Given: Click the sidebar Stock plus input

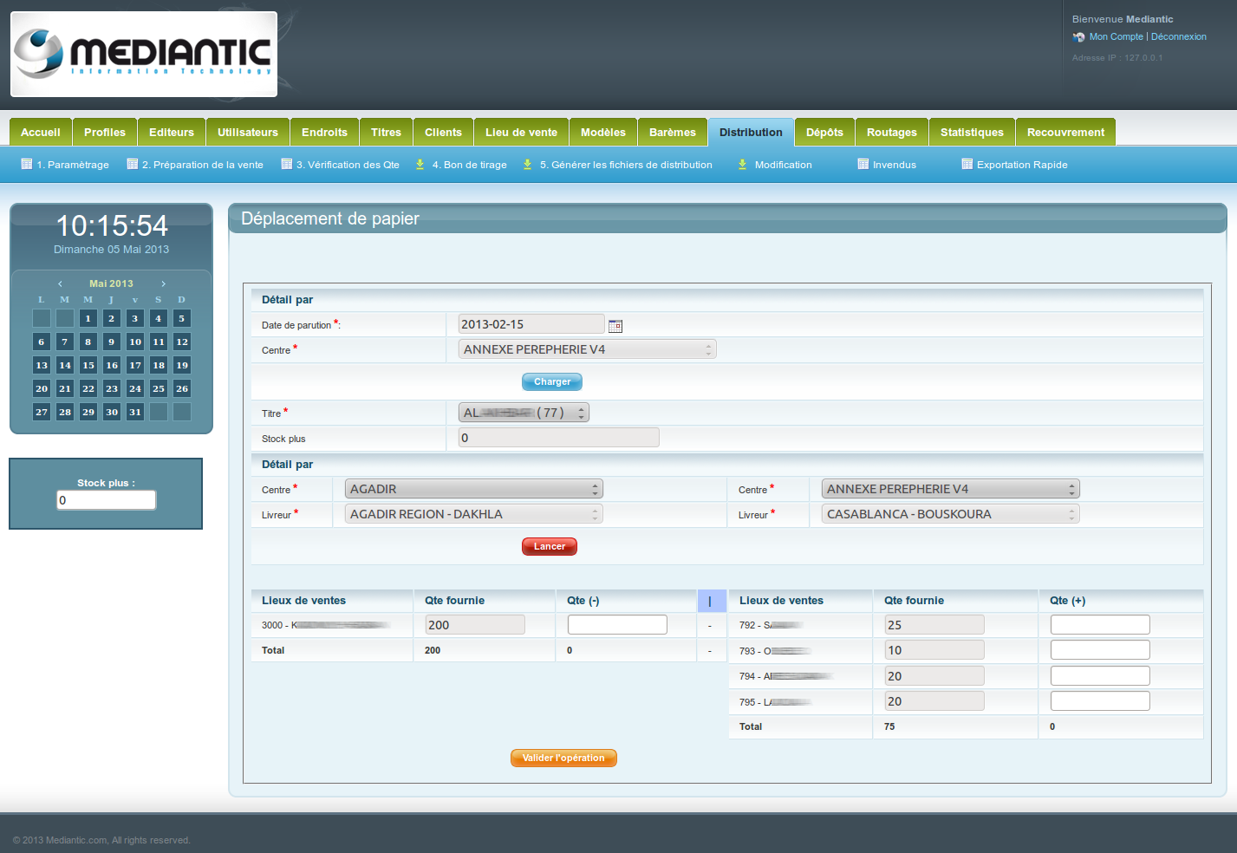Looking at the screenshot, I should click(x=107, y=500).
